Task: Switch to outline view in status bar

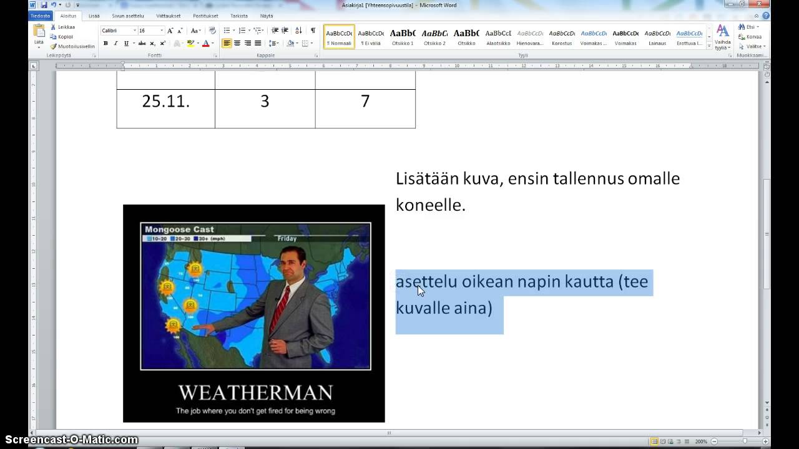Action: [679, 442]
